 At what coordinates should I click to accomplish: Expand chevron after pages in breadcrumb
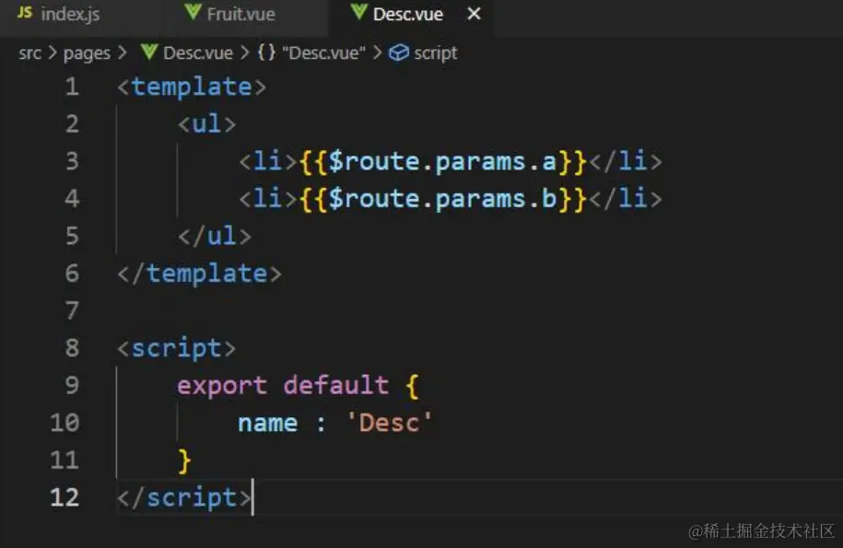tap(122, 52)
